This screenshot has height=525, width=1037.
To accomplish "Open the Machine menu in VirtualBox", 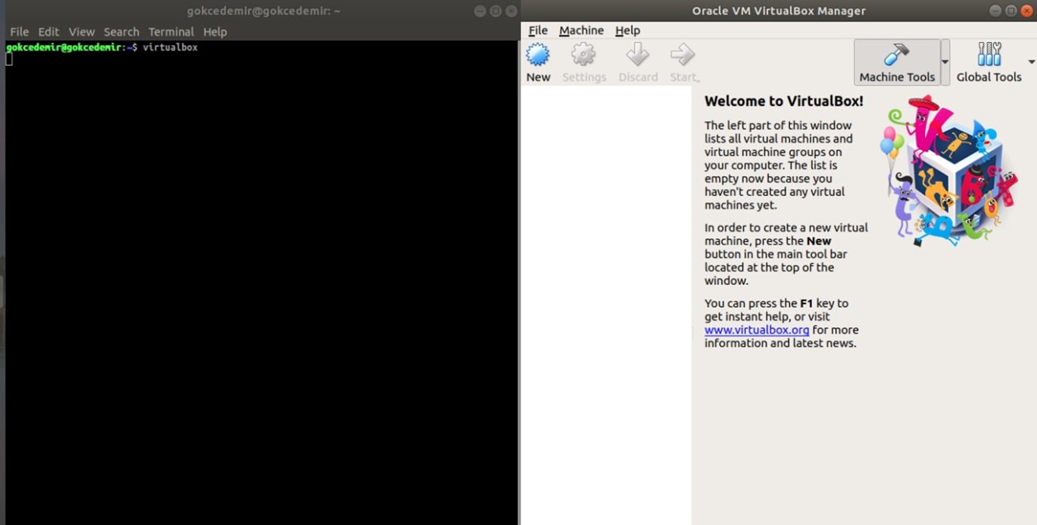I will (x=581, y=30).
